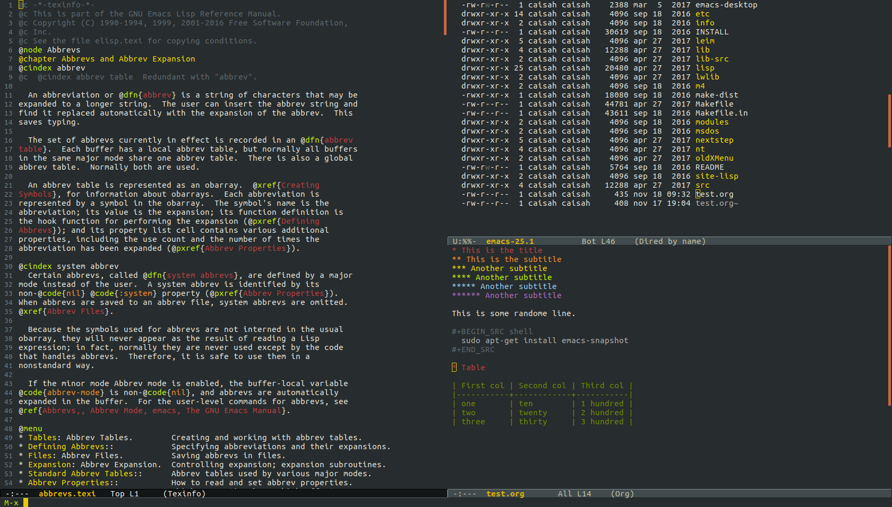Click the 'Defining Abbrevs' menu entry
Viewport: 892px width, 507px height.
point(66,447)
